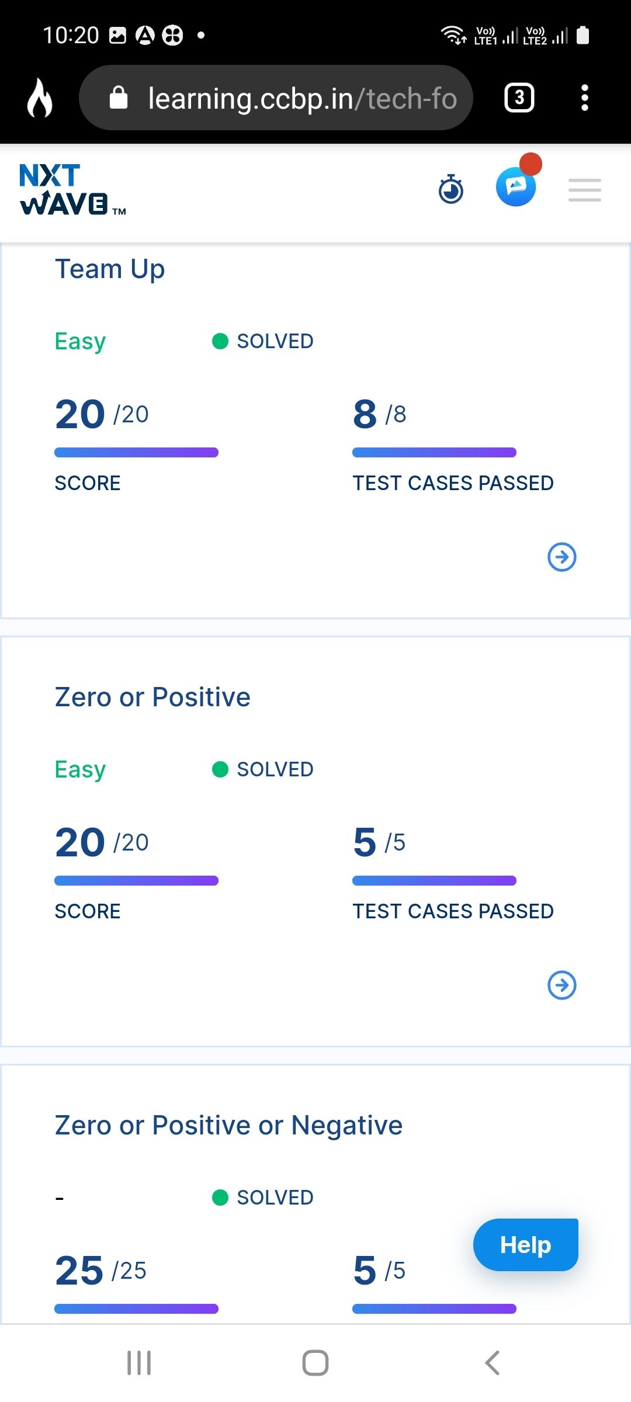The width and height of the screenshot is (631, 1402).
Task: Open the stopwatch timer icon
Action: 451,189
